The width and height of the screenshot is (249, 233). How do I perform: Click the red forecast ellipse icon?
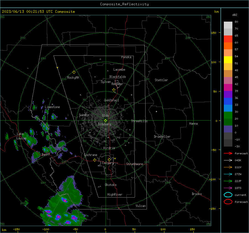coord(228,202)
